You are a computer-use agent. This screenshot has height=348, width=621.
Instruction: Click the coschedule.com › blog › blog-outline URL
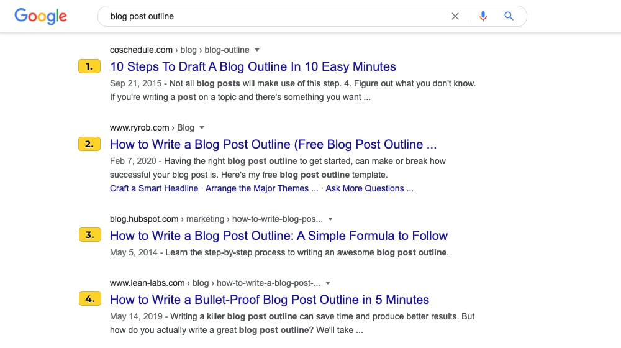[179, 50]
